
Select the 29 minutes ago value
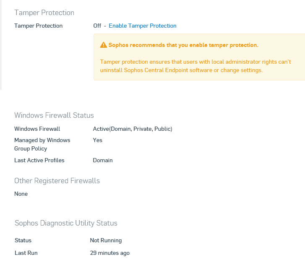109,253
